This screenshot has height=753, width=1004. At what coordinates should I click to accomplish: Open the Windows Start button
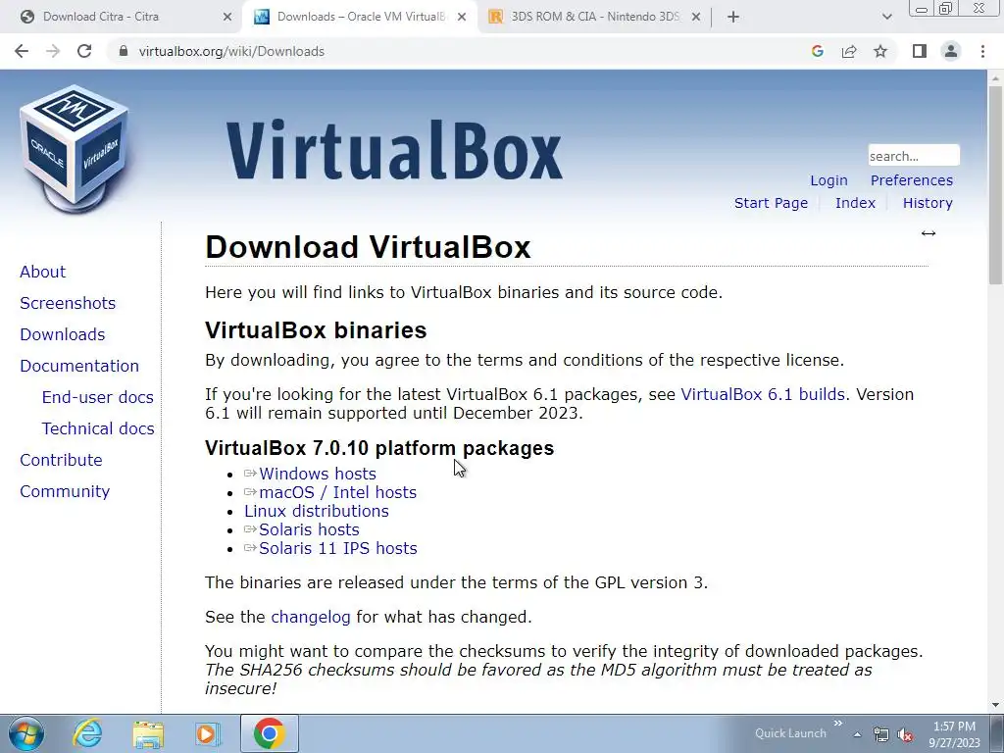25,733
